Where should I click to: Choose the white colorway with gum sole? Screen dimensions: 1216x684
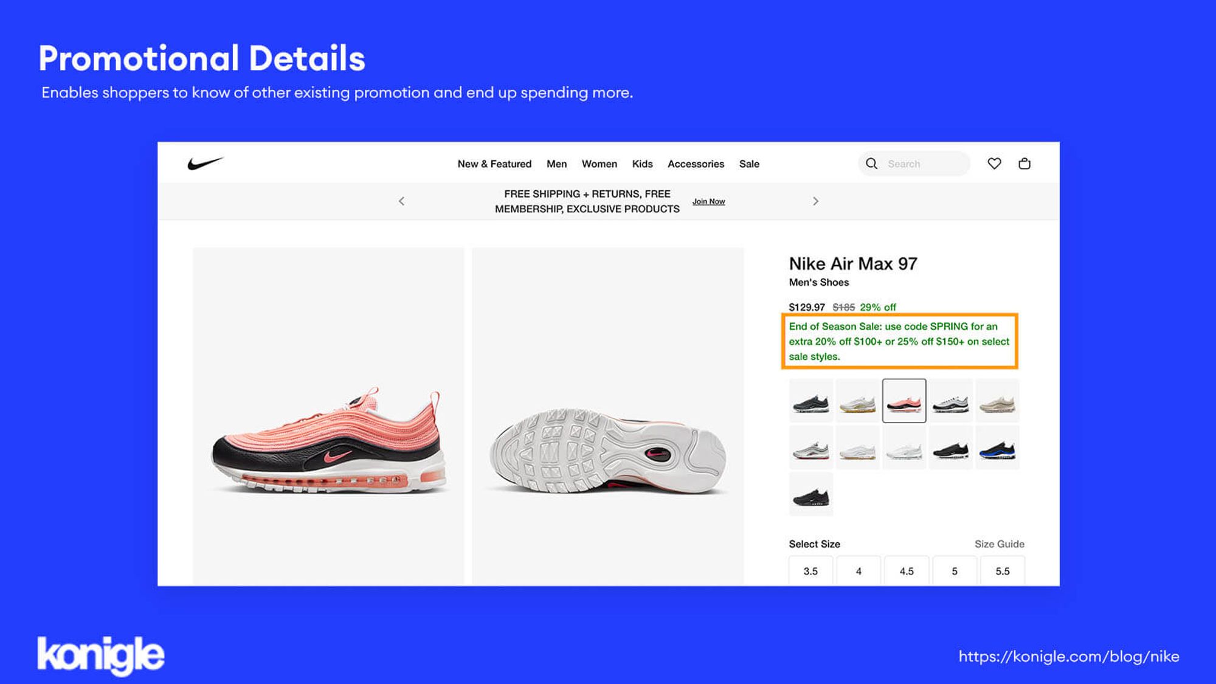tap(858, 447)
